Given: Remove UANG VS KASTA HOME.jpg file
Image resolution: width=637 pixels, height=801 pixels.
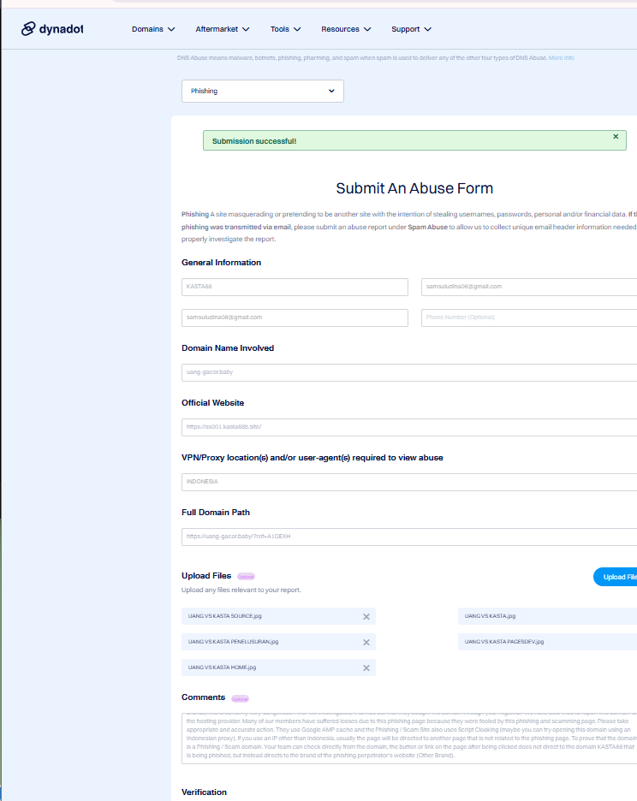Looking at the screenshot, I should 366,667.
